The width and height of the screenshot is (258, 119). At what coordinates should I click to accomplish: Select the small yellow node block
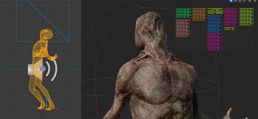(229, 29)
